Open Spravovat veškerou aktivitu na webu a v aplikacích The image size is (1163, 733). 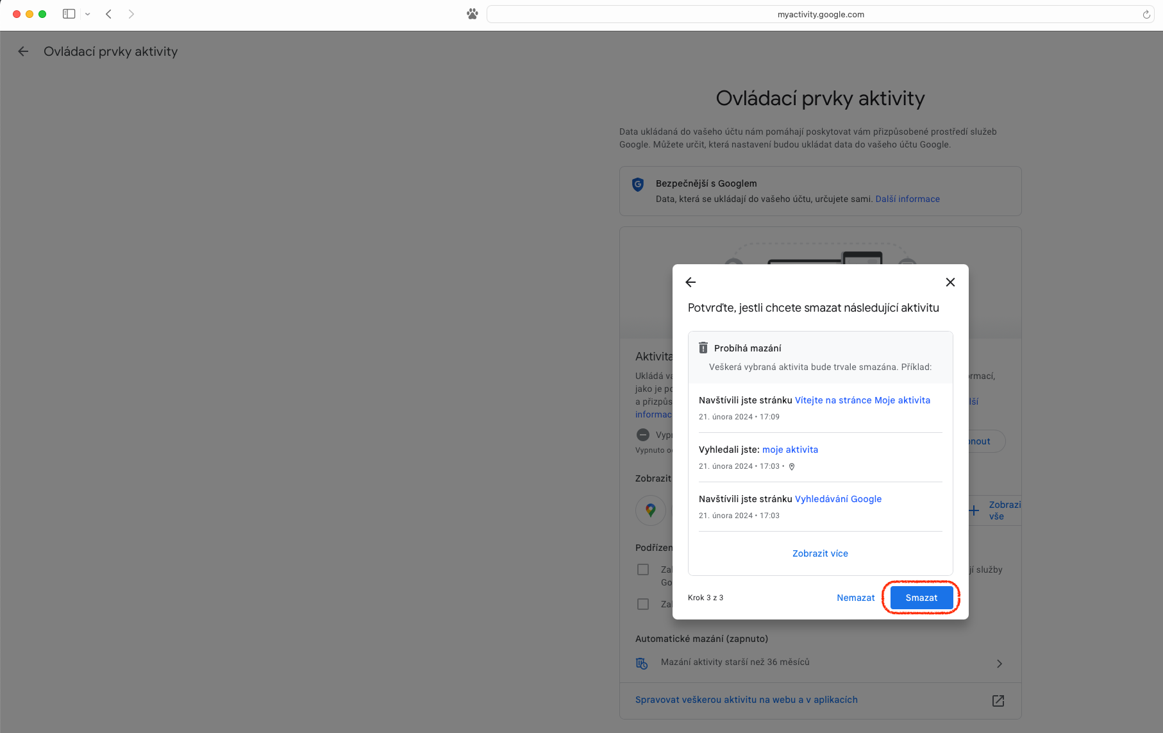746,700
